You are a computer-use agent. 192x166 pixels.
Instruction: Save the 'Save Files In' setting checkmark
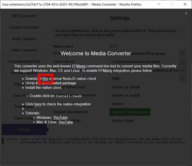(182, 62)
